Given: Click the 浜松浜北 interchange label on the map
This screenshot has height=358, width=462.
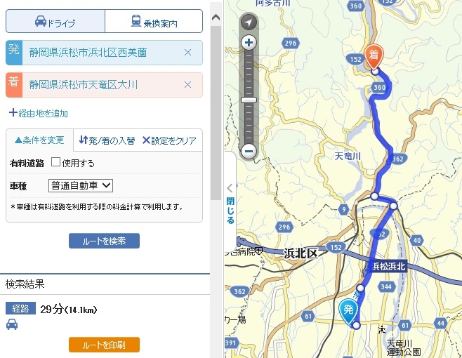Looking at the screenshot, I should coord(389,266).
